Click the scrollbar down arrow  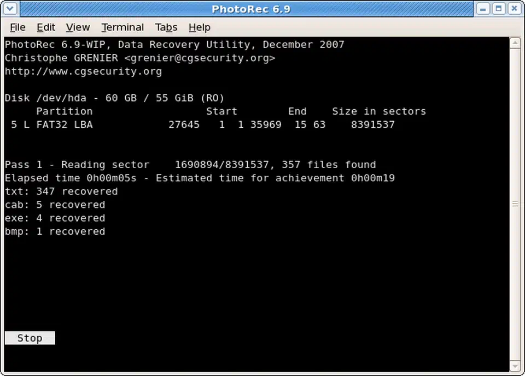pyautogui.click(x=515, y=366)
